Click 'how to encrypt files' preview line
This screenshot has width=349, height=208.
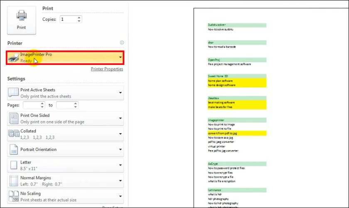[x=220, y=173]
